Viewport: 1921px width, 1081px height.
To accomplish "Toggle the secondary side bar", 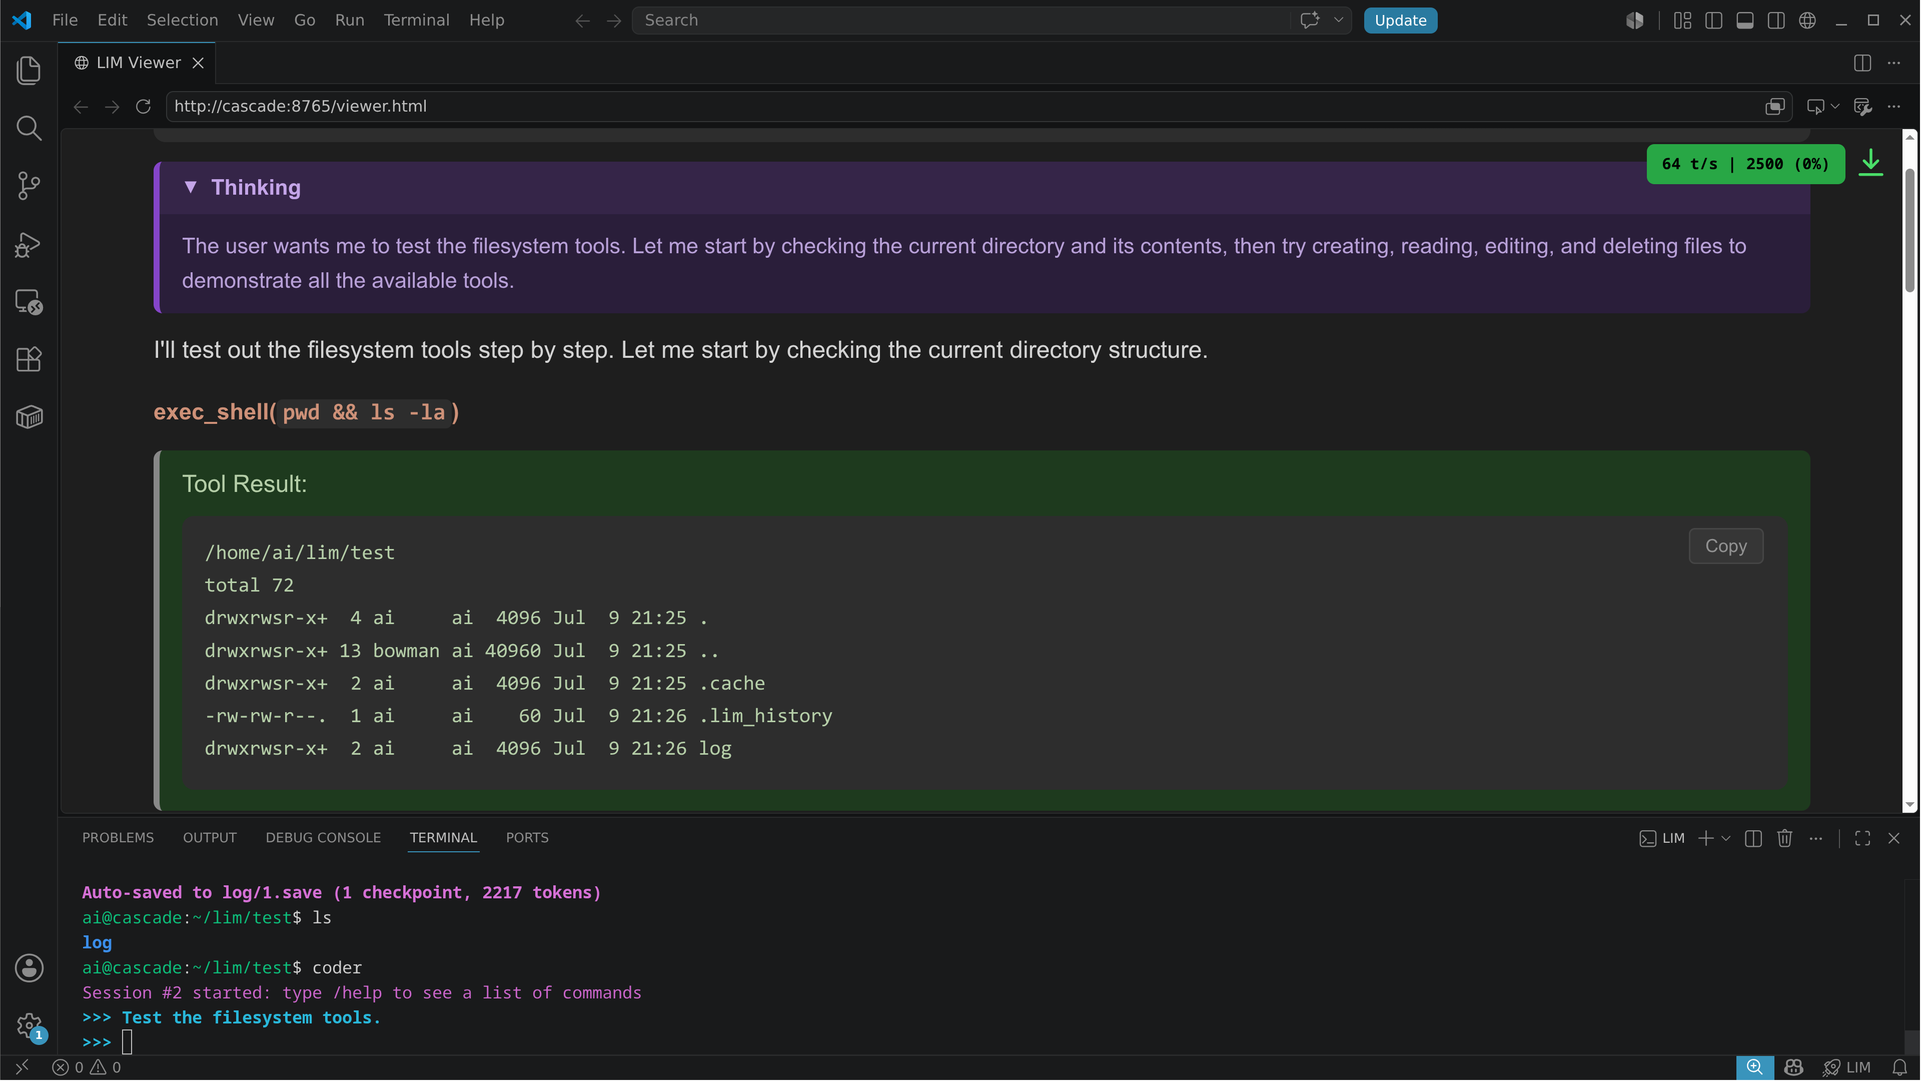I will [x=1776, y=20].
